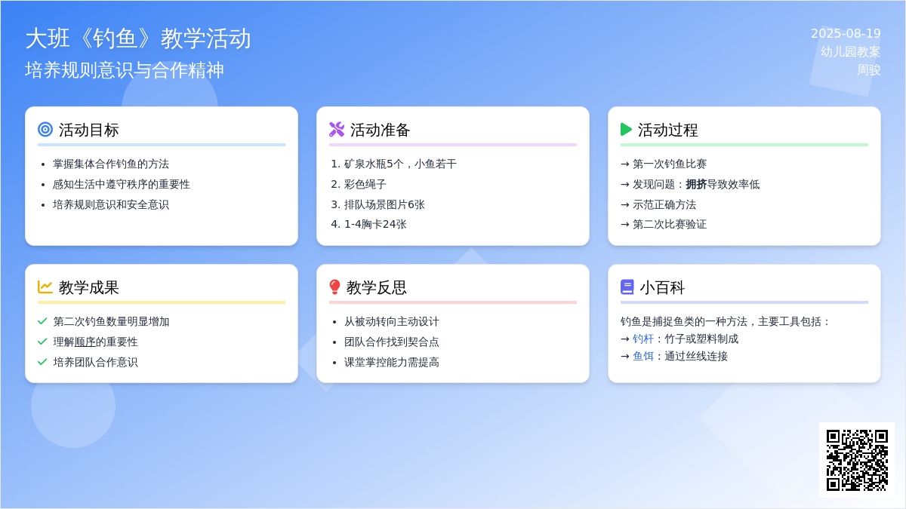Click bullet 掌握集体合作钓鱼的方法
This screenshot has height=509, width=906.
coord(111,164)
